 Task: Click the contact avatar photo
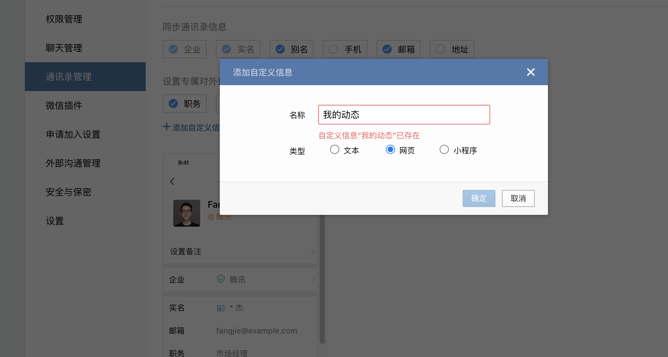click(x=186, y=213)
